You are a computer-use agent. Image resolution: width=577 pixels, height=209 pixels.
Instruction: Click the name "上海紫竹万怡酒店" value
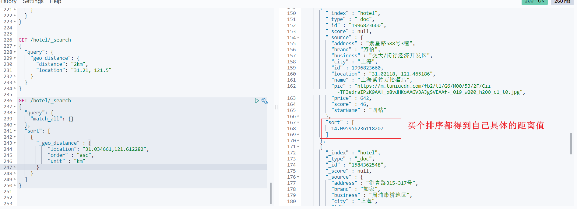383,80
